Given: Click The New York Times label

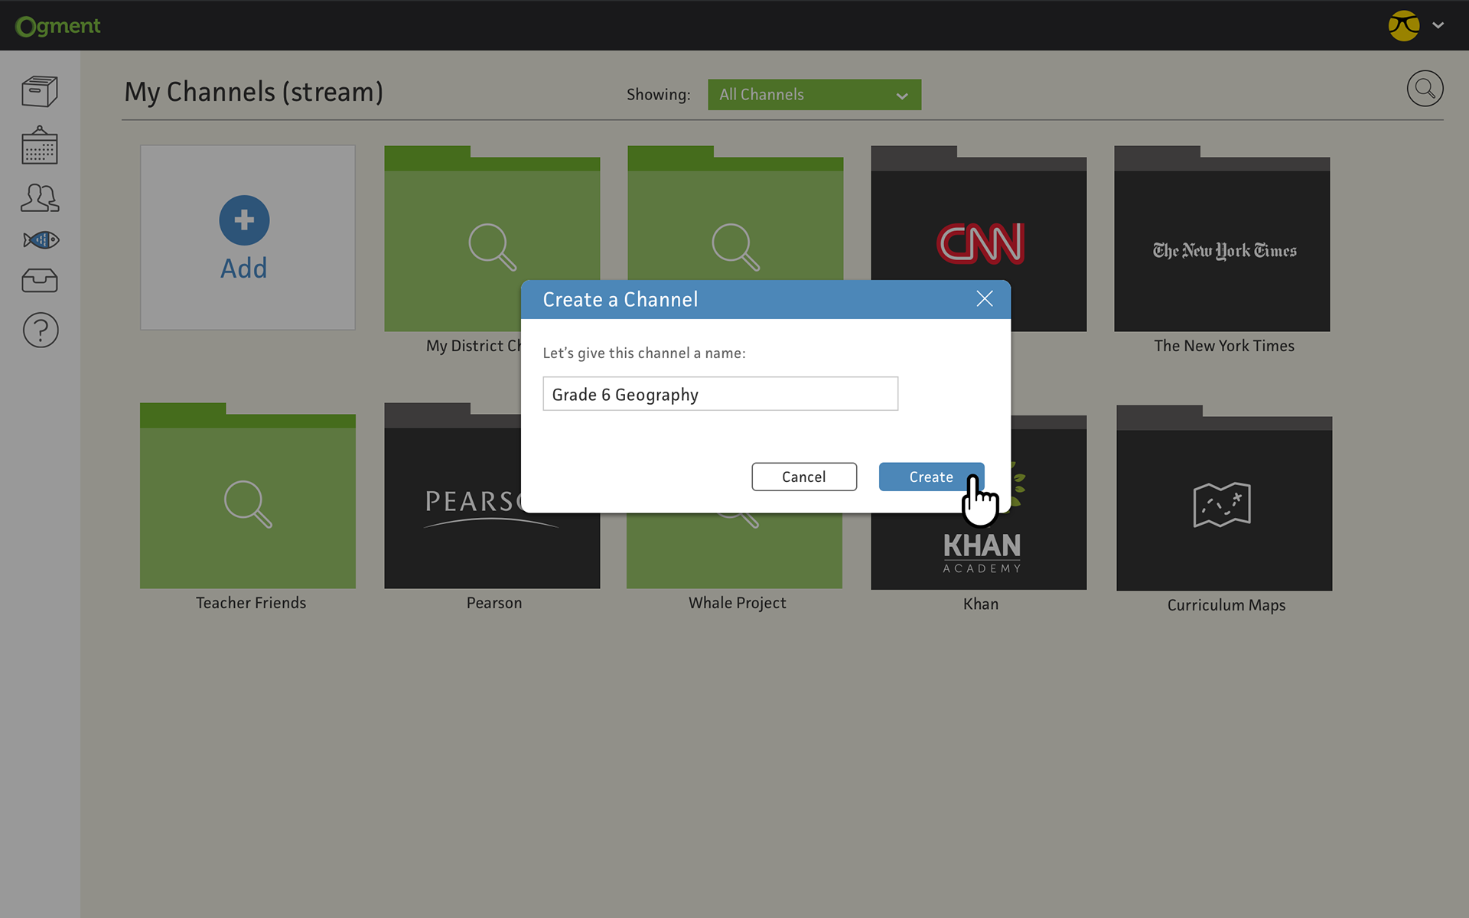Looking at the screenshot, I should (x=1224, y=346).
